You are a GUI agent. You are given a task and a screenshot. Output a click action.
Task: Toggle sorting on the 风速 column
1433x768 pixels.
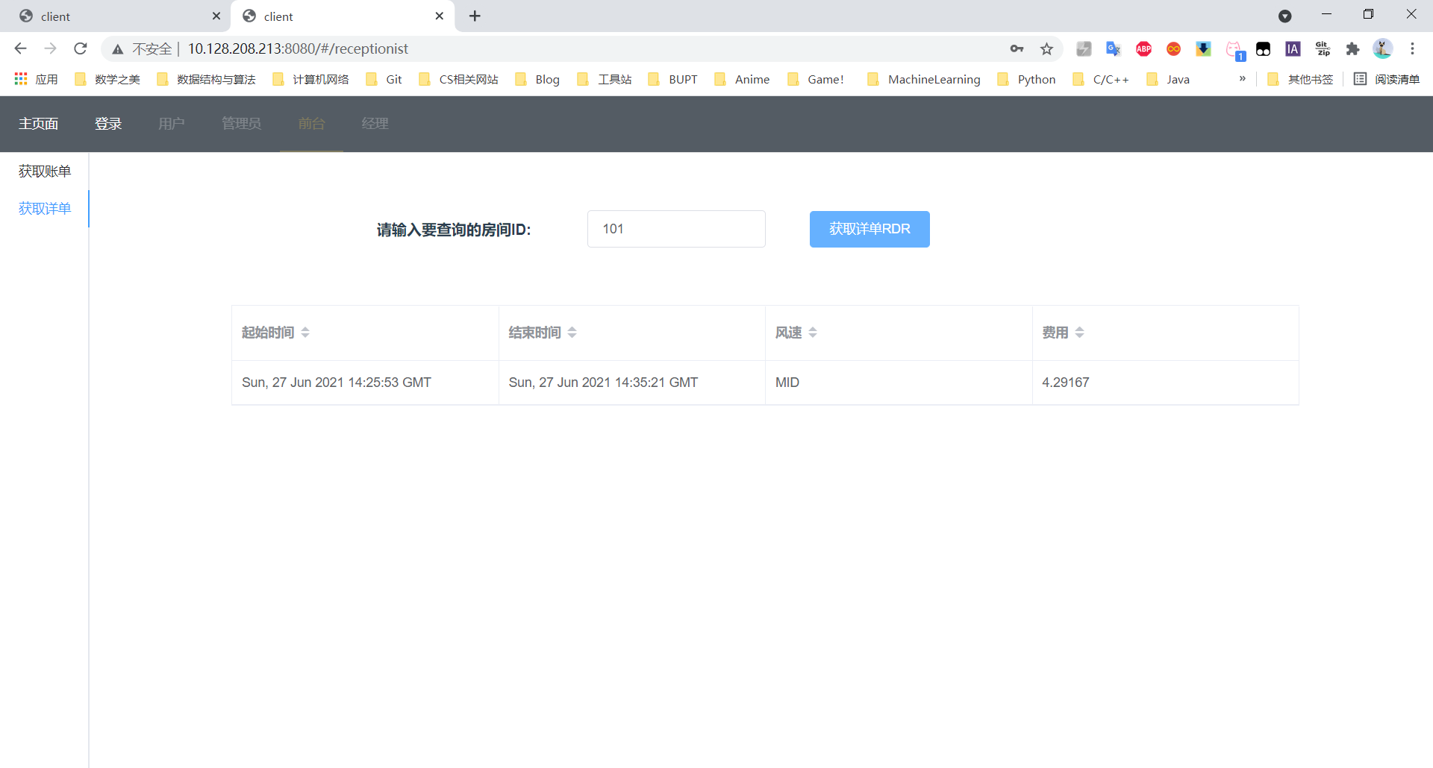(812, 333)
